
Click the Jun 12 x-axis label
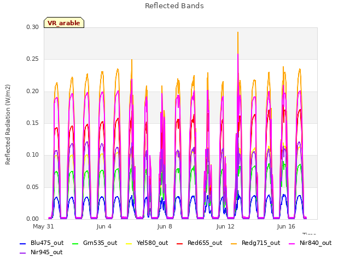(225, 226)
